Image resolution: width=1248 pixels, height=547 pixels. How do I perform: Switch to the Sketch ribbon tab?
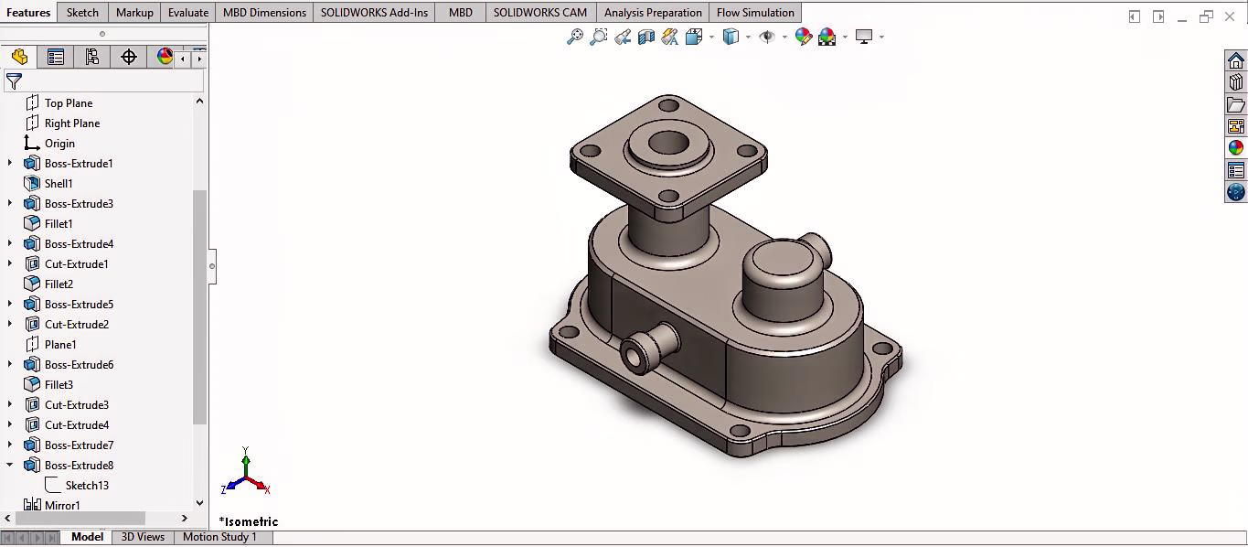[82, 13]
